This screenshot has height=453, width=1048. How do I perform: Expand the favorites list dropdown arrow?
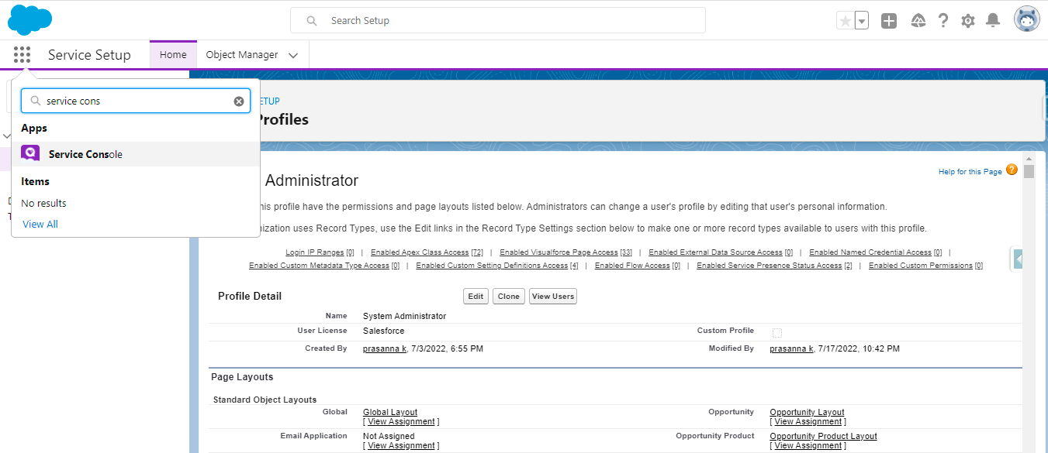click(862, 21)
